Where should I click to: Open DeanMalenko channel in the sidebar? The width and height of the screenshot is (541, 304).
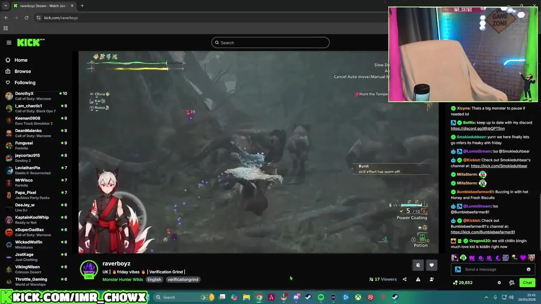click(36, 133)
